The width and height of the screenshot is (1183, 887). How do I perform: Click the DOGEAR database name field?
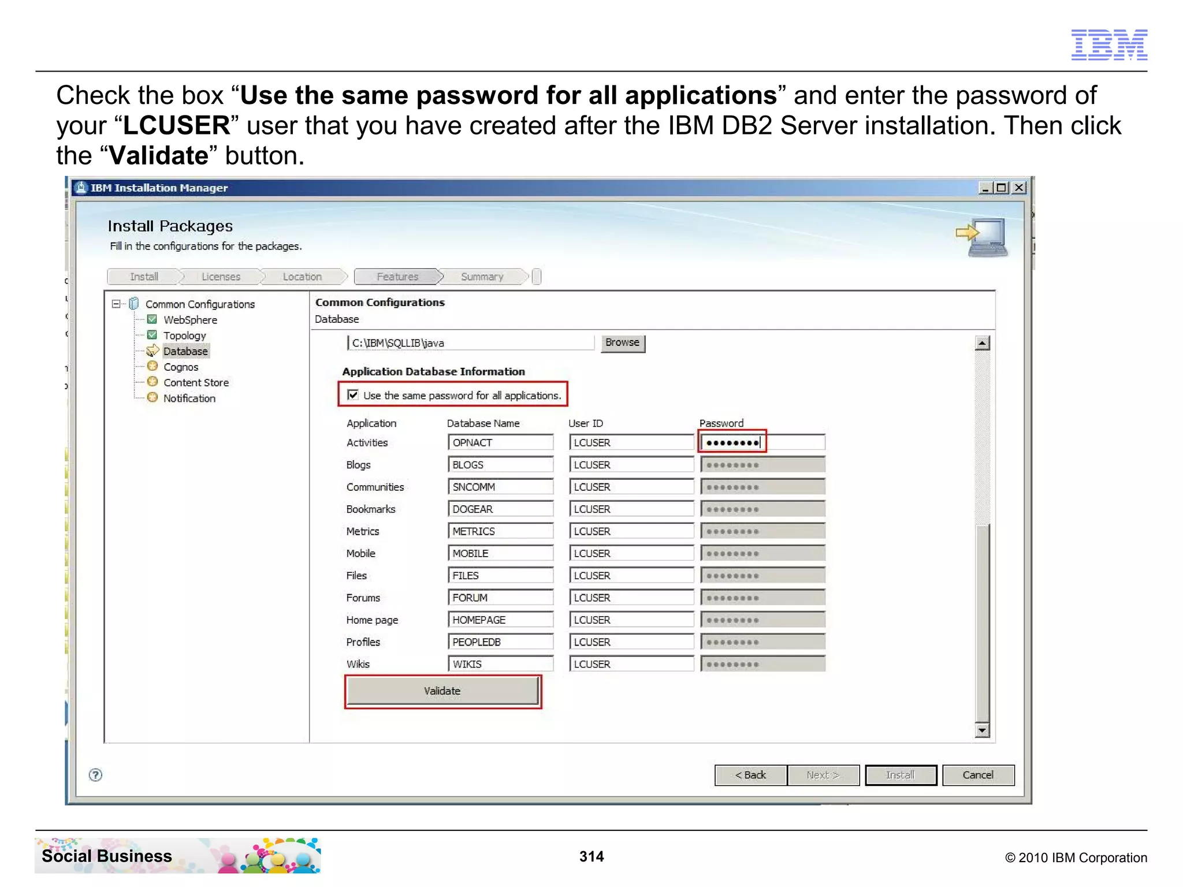pyautogui.click(x=501, y=509)
